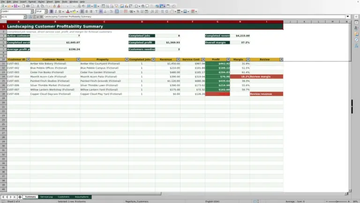Click the Cut scissors icon
This screenshot has height=203, width=360.
(x=38, y=6)
